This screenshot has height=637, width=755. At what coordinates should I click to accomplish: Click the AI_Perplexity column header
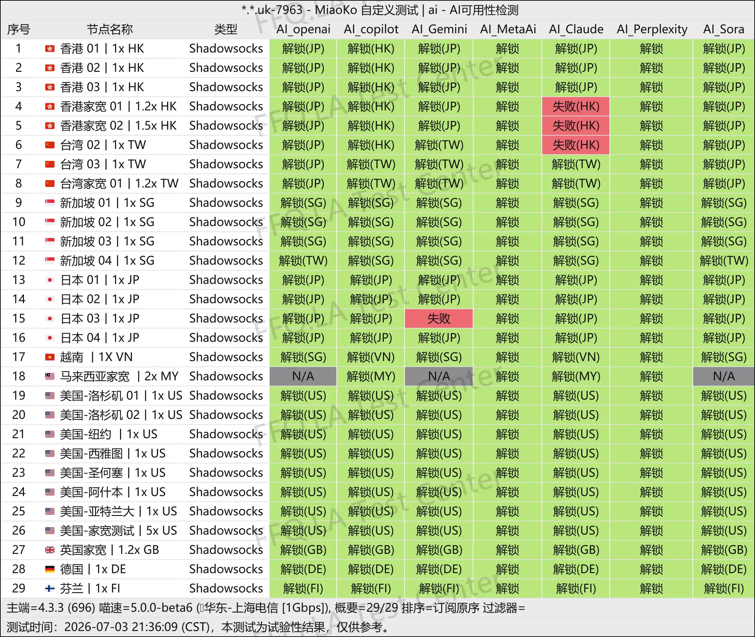click(x=652, y=29)
